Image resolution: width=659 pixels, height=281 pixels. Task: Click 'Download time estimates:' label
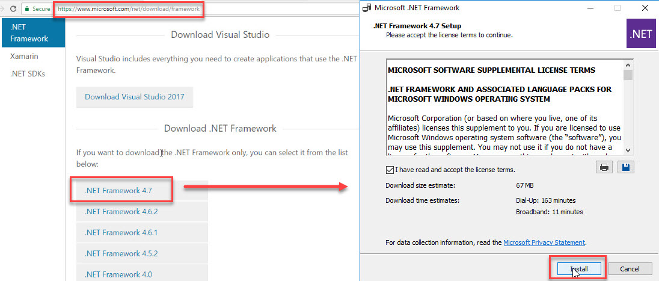[422, 200]
